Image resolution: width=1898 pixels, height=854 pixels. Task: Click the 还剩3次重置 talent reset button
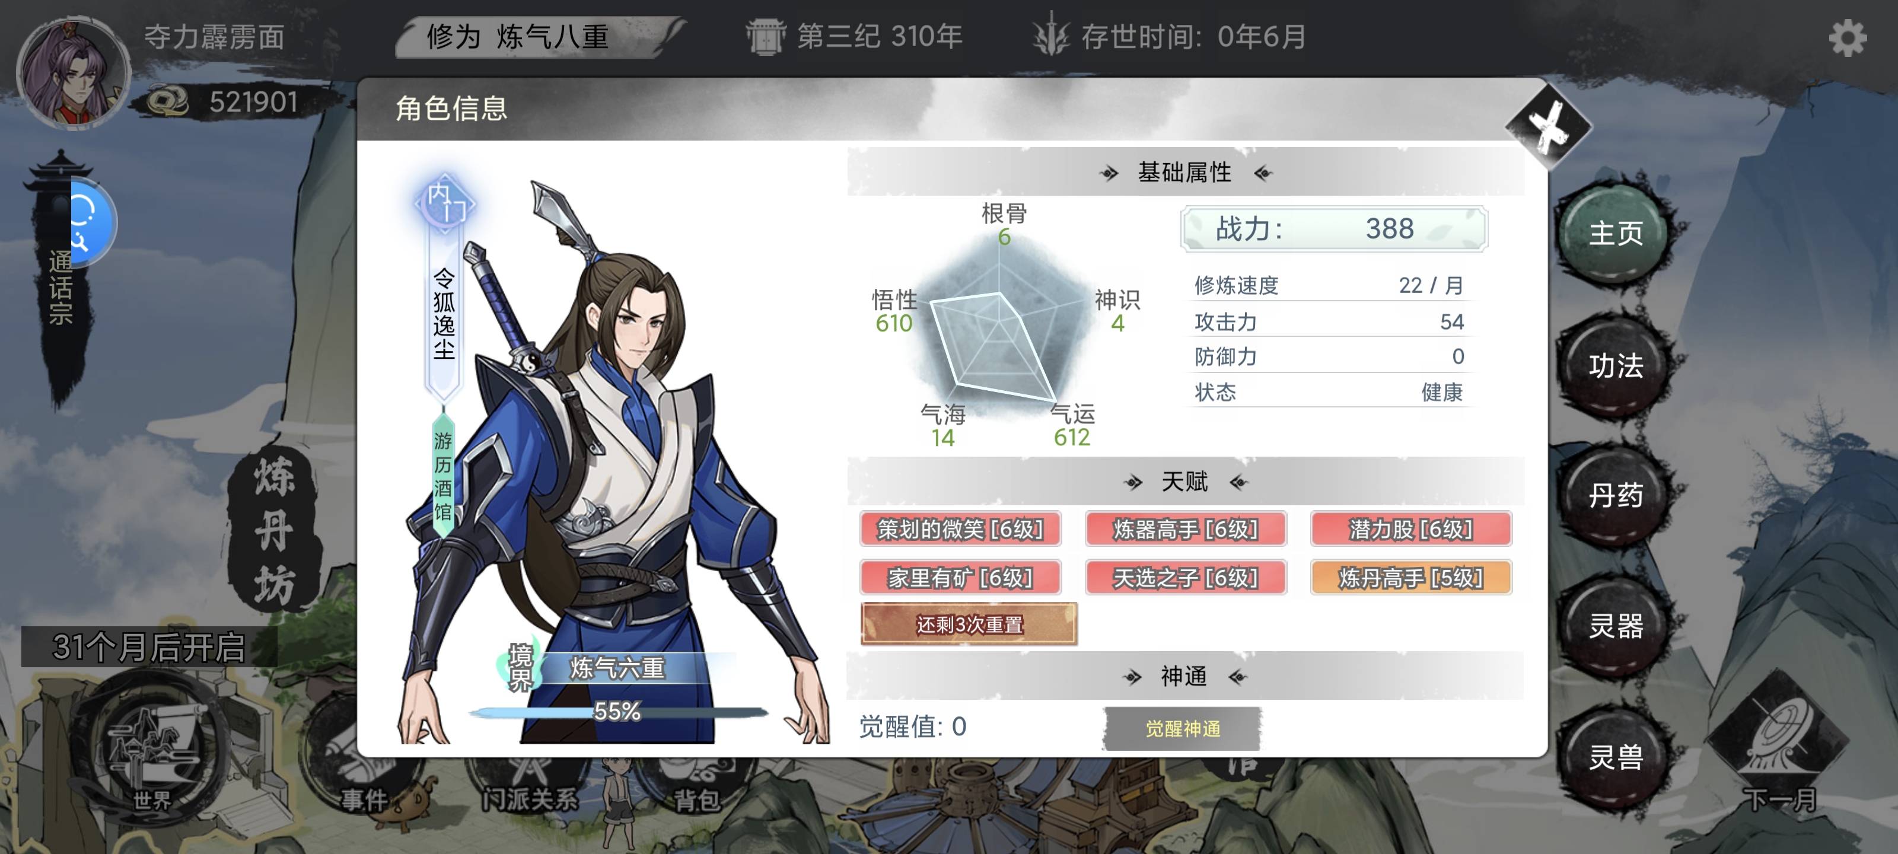coord(969,624)
